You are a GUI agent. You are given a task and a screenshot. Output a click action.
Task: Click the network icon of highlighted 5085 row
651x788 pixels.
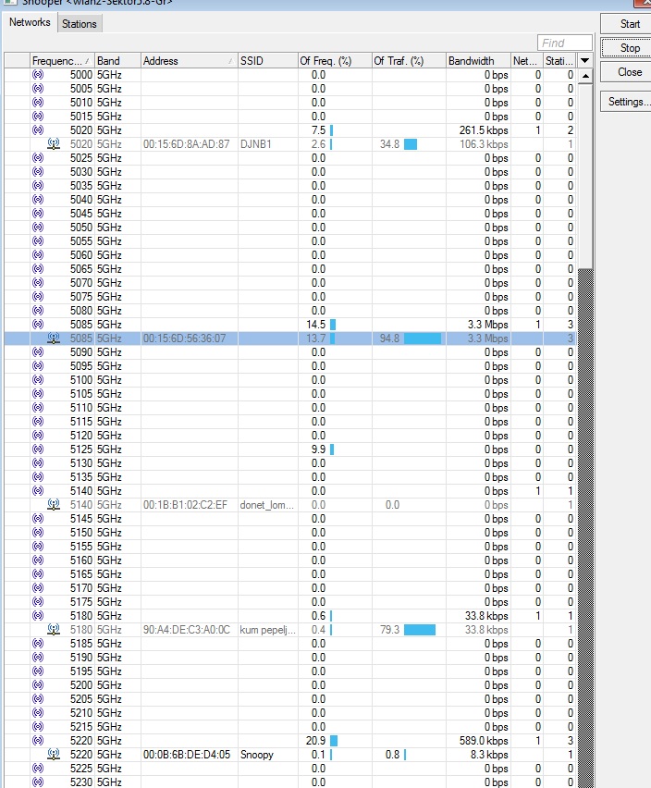(x=54, y=339)
